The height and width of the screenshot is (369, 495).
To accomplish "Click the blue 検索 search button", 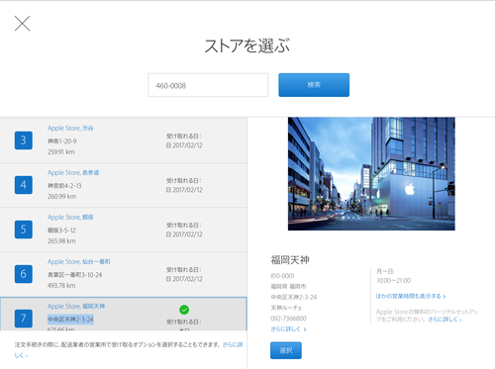I will pos(314,85).
